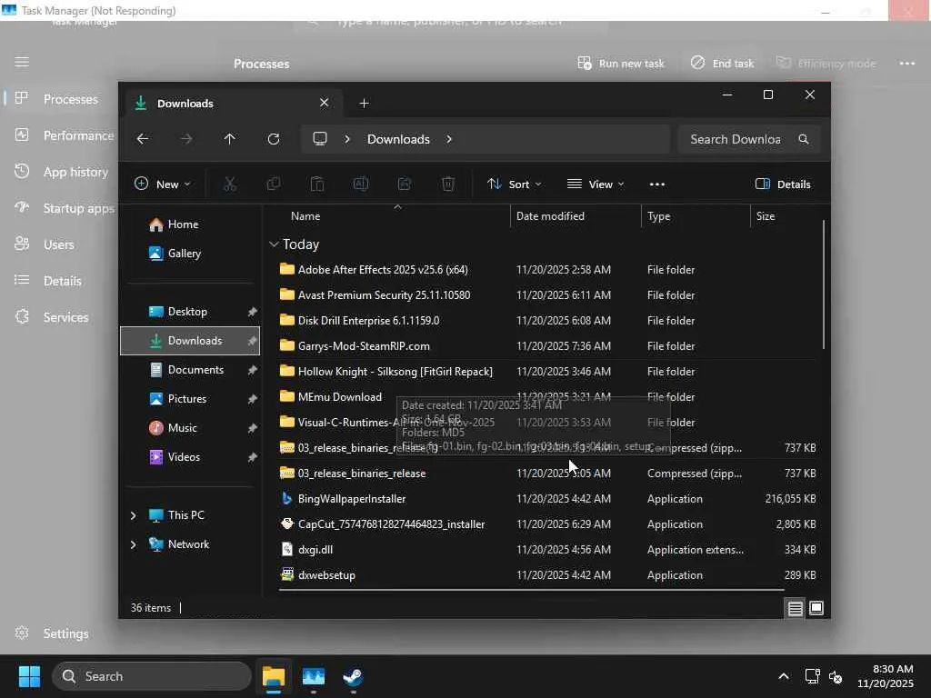Click the Cut scissors icon in Explorer toolbar
This screenshot has height=698, width=931.
(230, 184)
